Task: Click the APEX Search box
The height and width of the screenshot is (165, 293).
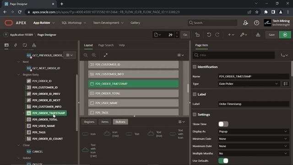Action: (x=212, y=23)
